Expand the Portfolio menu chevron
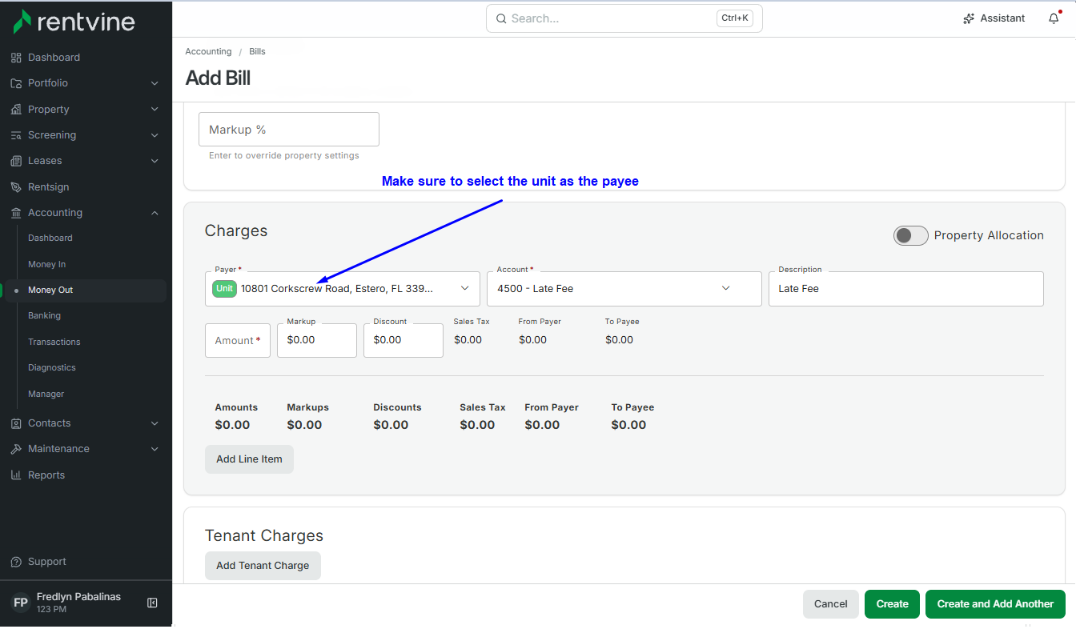Screen dimensions: 1076x629 155,83
